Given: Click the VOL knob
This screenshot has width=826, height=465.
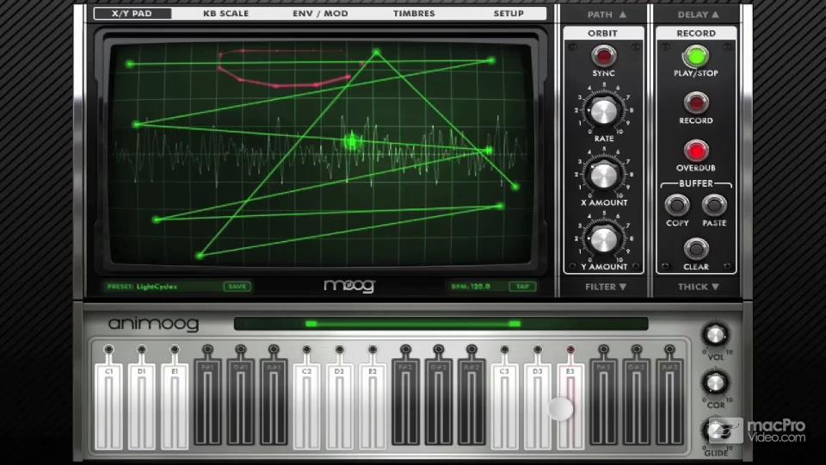Looking at the screenshot, I should (x=715, y=335).
